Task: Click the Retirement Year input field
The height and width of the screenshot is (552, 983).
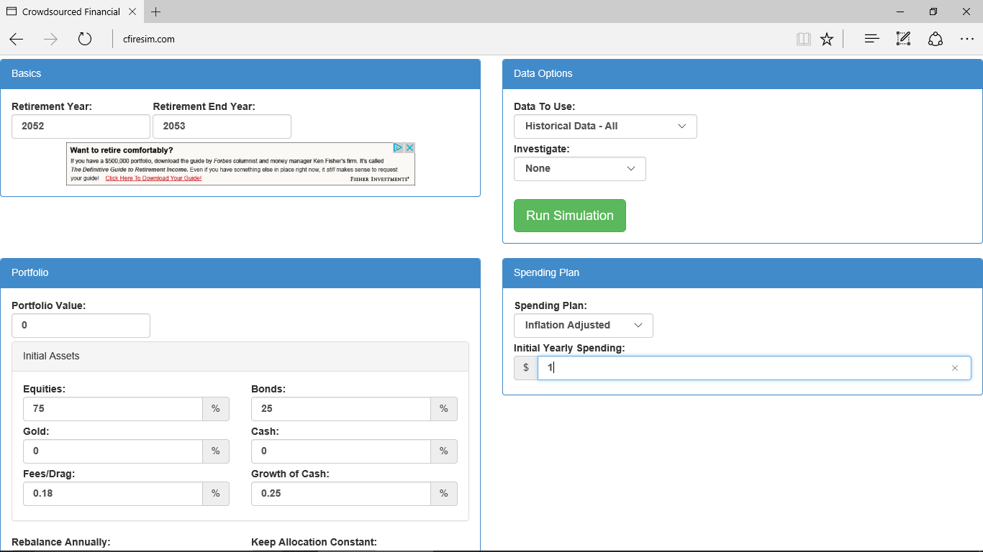Action: pyautogui.click(x=81, y=126)
